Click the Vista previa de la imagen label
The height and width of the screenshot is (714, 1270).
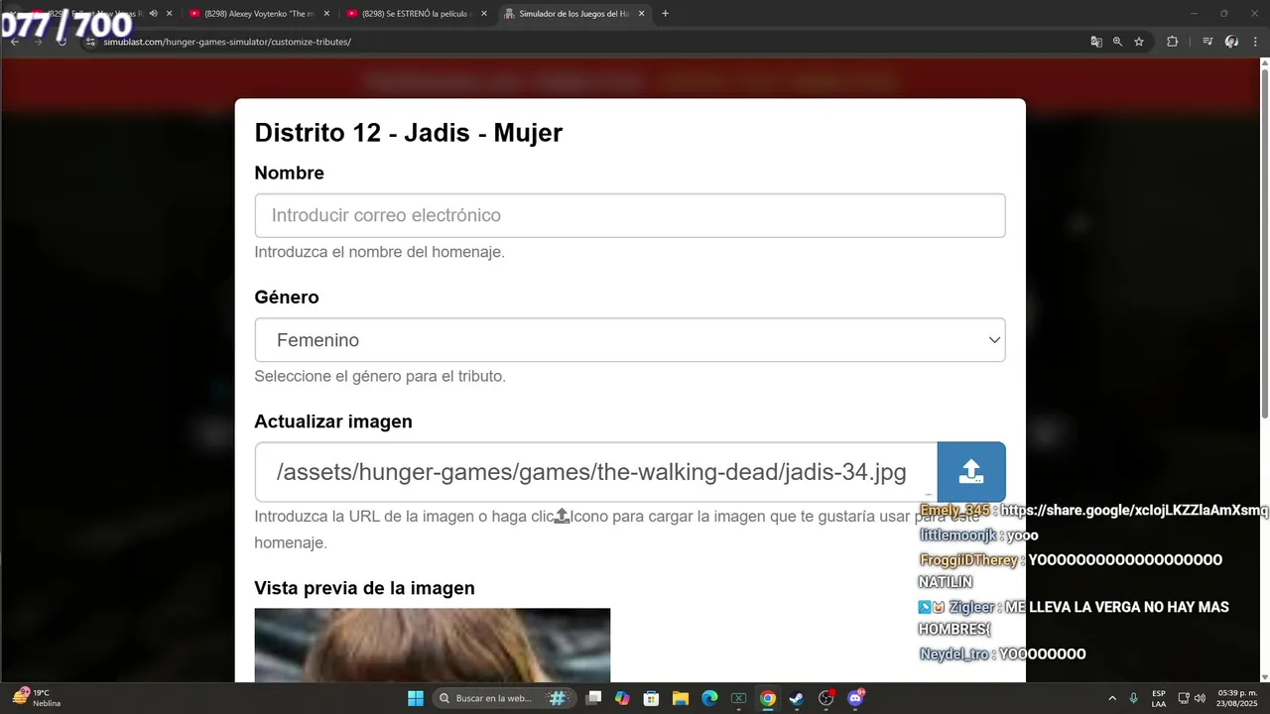point(364,588)
